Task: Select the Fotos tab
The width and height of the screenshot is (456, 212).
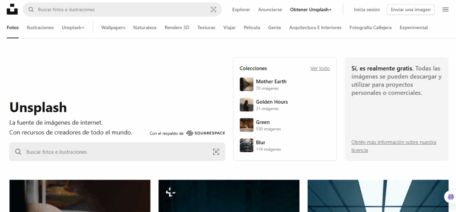Action: coord(13,28)
